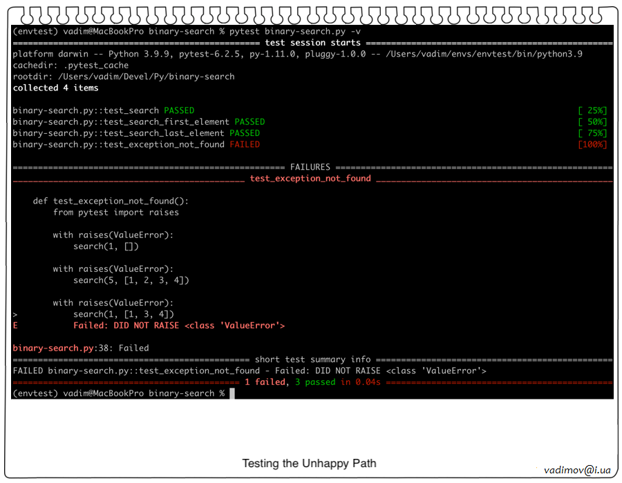Click the red test_exception_not_found section title
Viewport: 622px width, 483px height.
click(310, 178)
